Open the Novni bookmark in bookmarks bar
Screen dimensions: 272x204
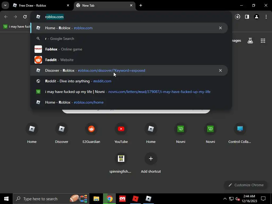point(17,27)
